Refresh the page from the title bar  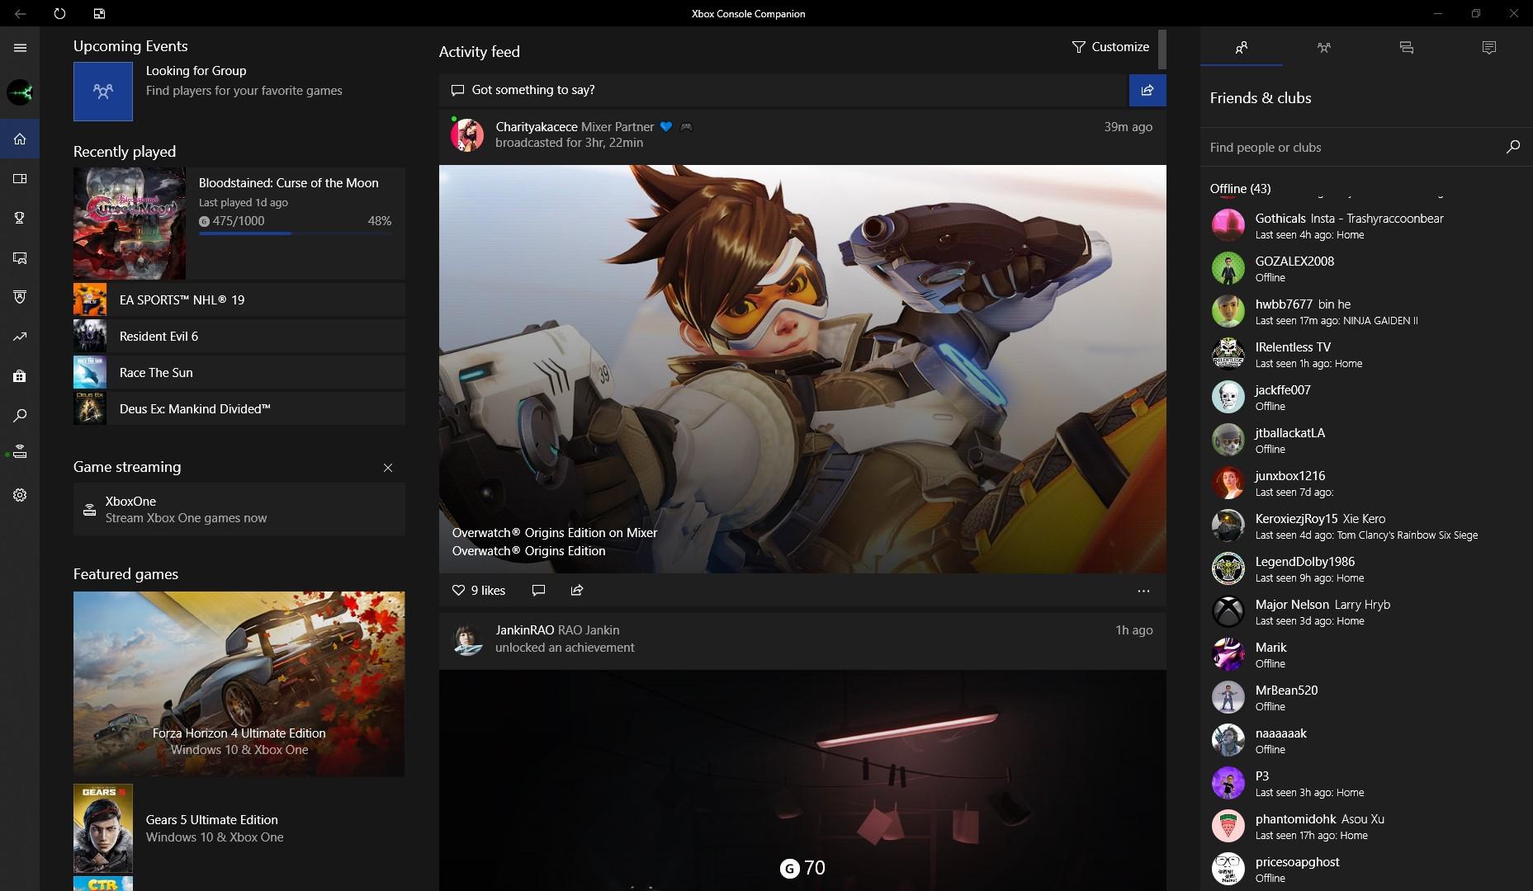59,13
